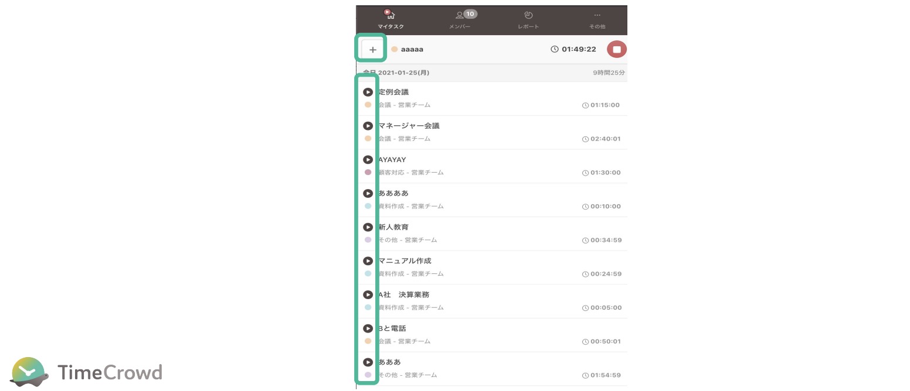Select the orange color dot beside aaaaa
Image resolution: width=910 pixels, height=391 pixels.
[x=395, y=49]
